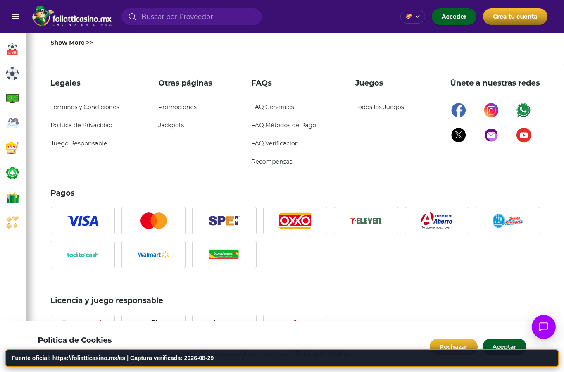Open the soccer ball sports icon
The image size is (564, 372).
point(12,74)
